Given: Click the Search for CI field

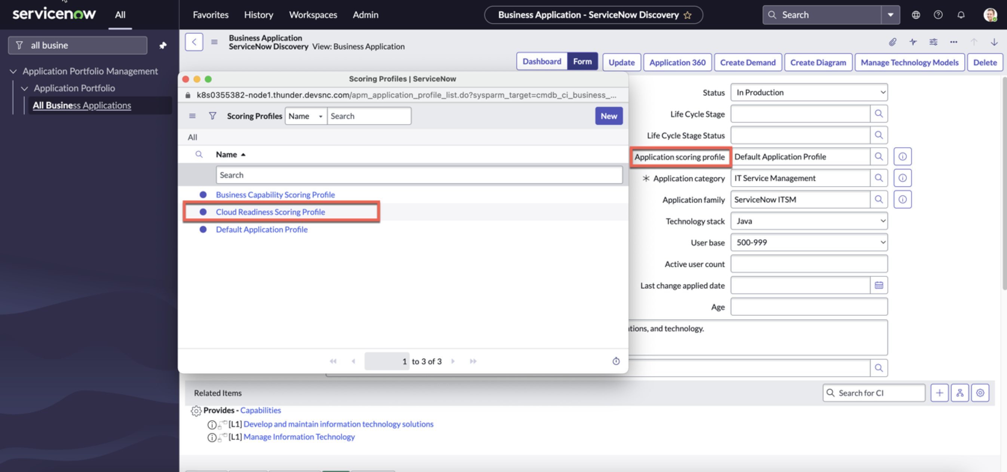Looking at the screenshot, I should click(x=874, y=393).
